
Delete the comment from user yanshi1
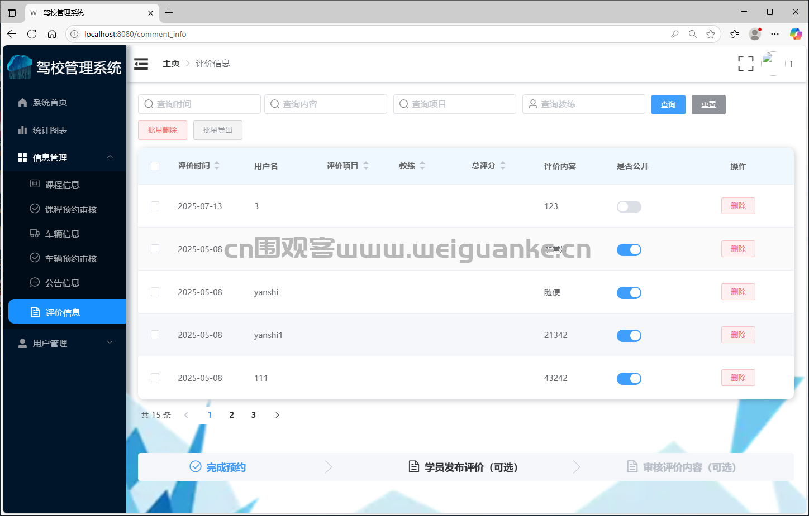point(738,335)
